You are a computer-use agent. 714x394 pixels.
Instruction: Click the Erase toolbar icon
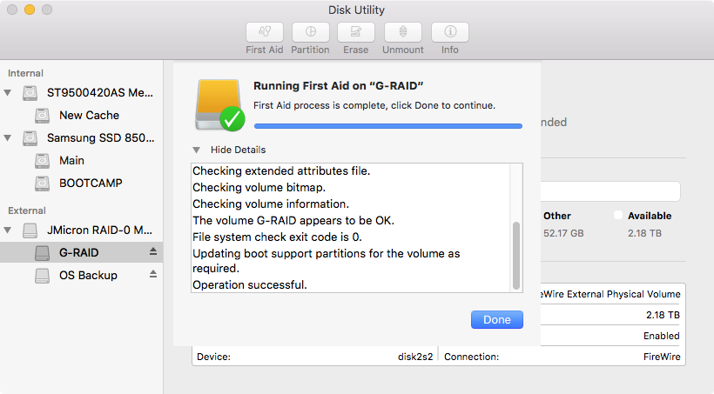pyautogui.click(x=355, y=32)
